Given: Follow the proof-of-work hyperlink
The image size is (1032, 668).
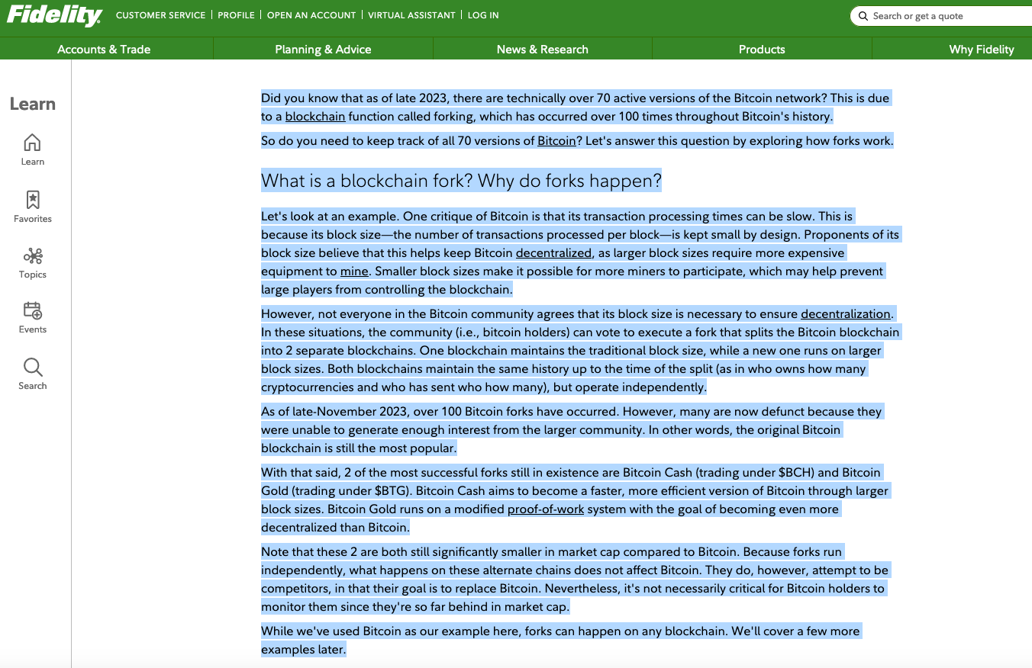Looking at the screenshot, I should [546, 509].
